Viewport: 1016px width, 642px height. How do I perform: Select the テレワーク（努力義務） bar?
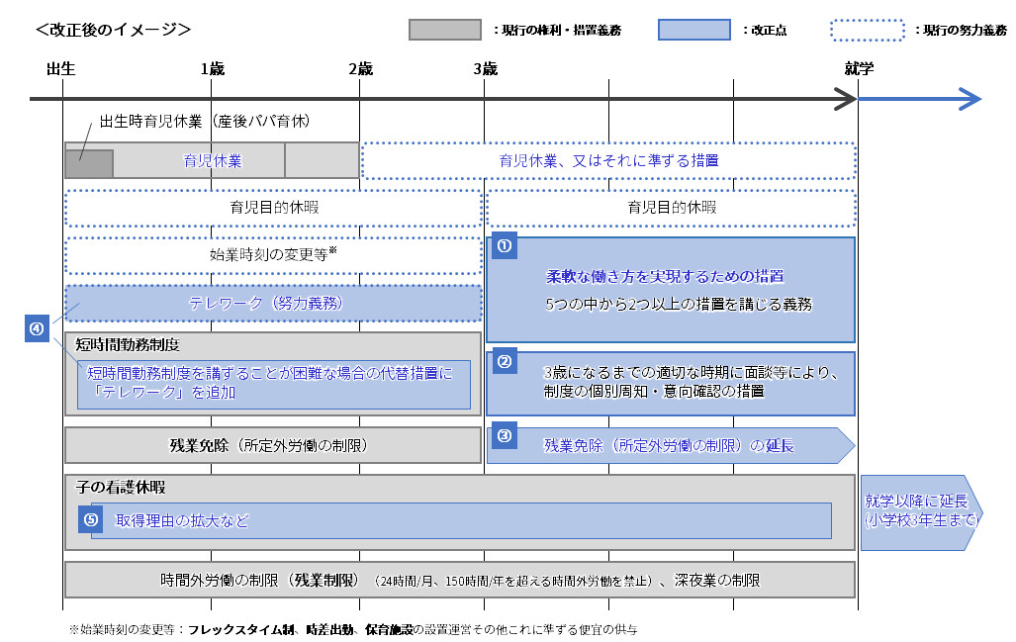(x=273, y=304)
